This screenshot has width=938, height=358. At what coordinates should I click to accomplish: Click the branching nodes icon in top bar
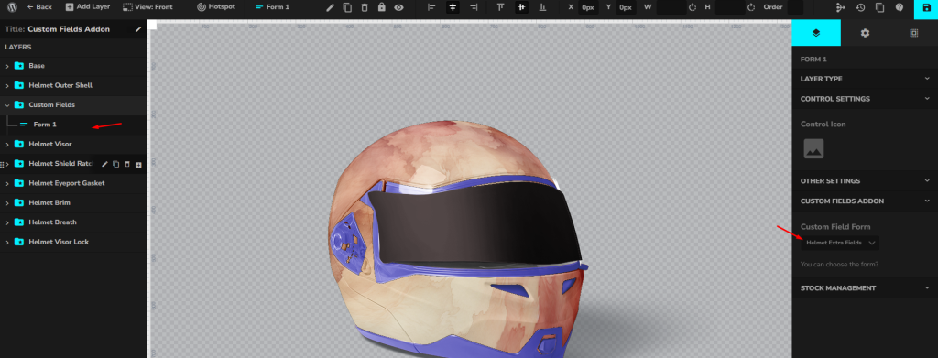[841, 7]
